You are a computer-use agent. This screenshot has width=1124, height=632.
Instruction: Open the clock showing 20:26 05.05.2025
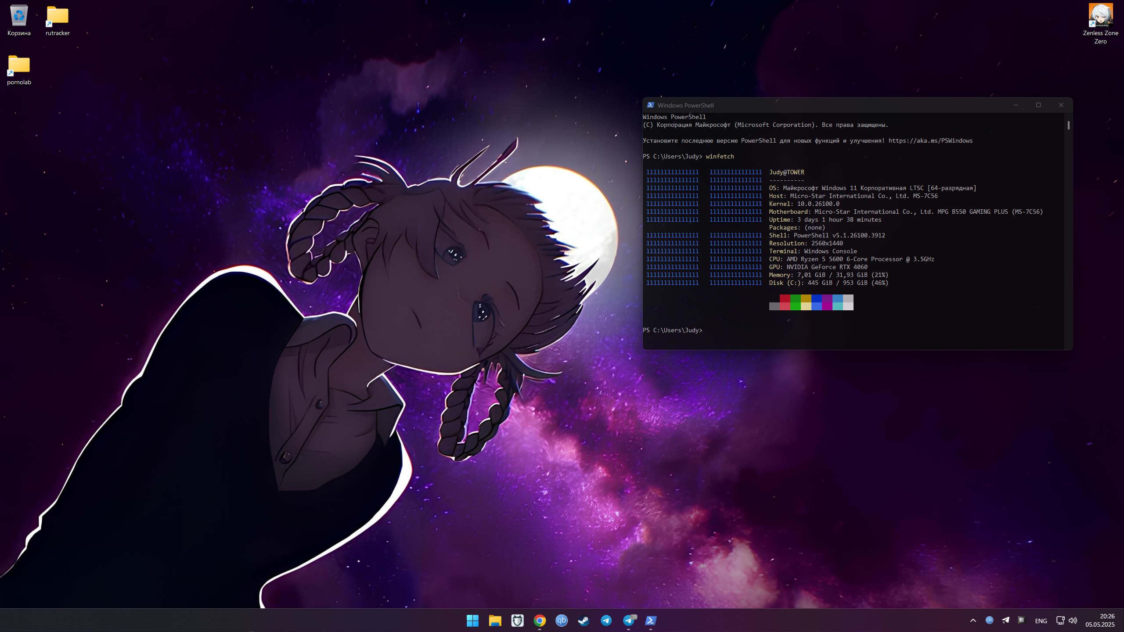click(1100, 621)
